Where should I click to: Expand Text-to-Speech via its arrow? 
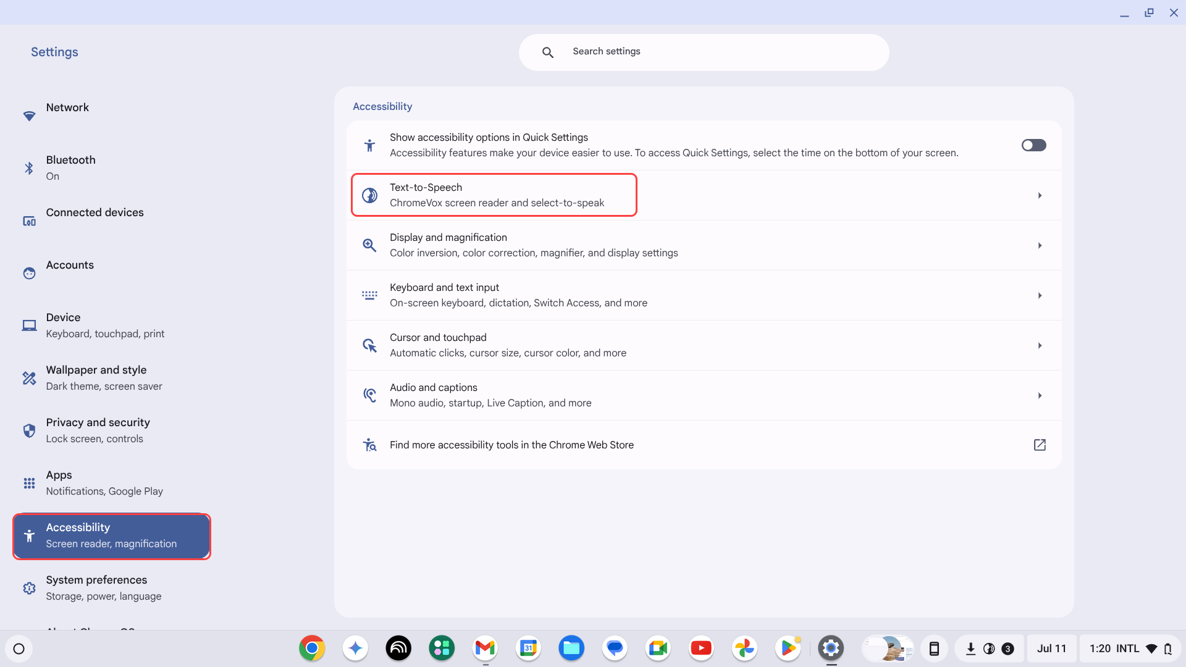(1040, 195)
